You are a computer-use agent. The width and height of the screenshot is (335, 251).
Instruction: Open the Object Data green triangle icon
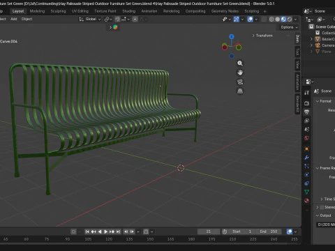pos(306,192)
